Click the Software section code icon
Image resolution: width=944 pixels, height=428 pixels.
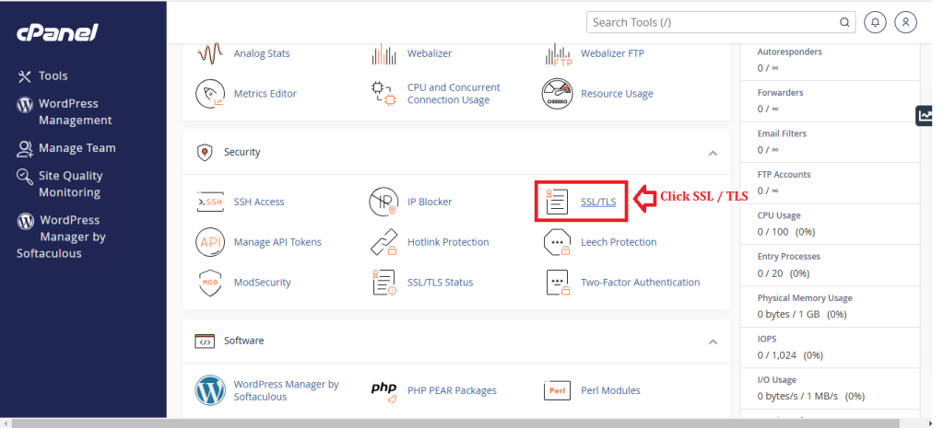pos(205,341)
